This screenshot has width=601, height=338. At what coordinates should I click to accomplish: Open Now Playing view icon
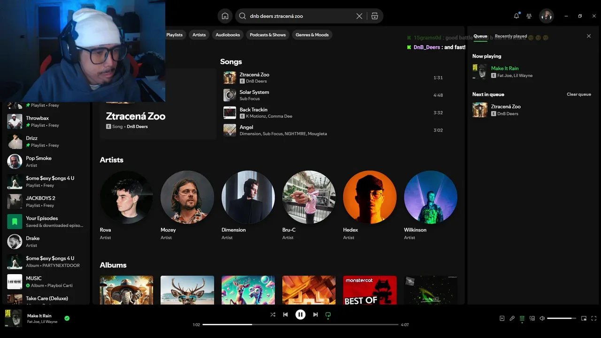pyautogui.click(x=502, y=318)
